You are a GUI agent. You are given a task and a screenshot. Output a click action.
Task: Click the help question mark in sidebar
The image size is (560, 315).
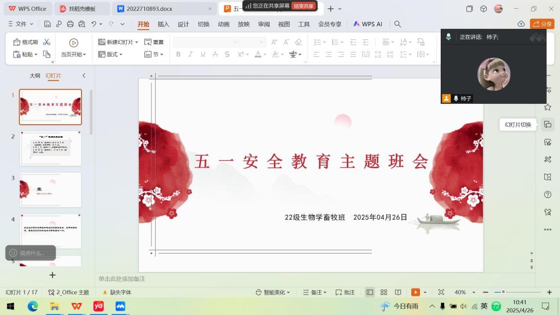coord(547,195)
